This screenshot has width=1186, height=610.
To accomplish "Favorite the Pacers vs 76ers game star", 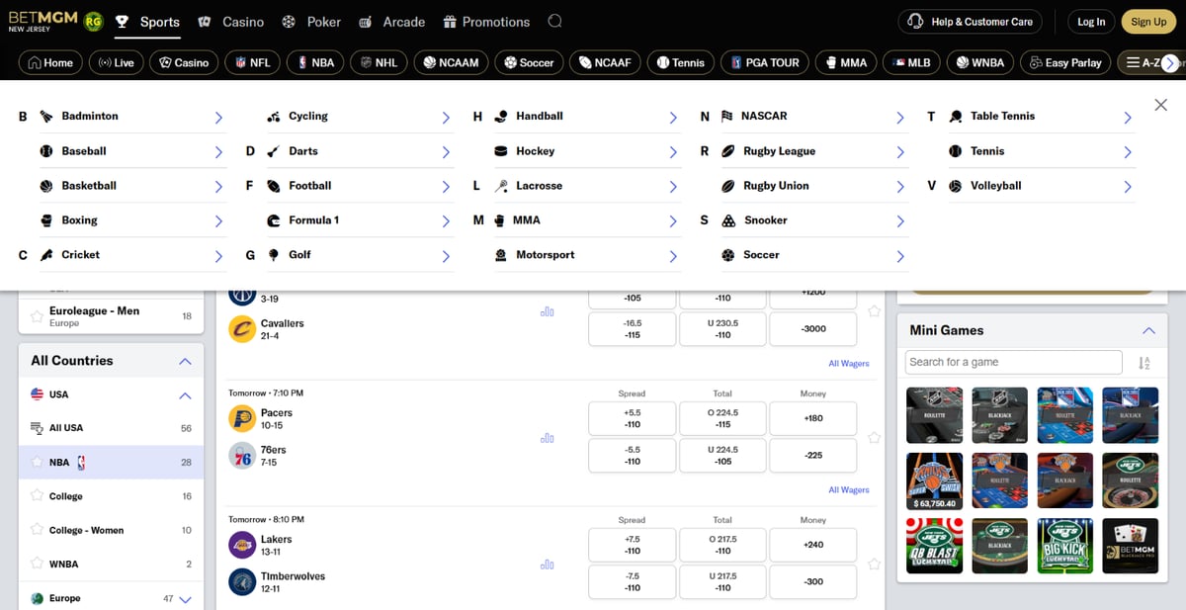I will coord(874,437).
